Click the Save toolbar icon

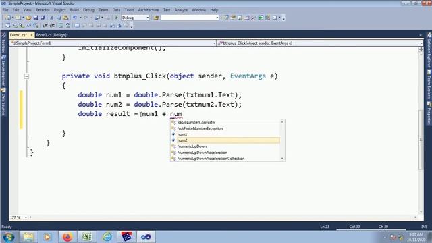[36, 18]
